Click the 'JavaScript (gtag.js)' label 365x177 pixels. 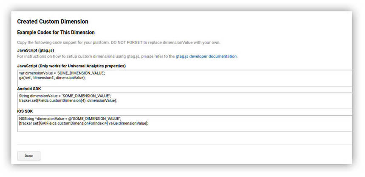coord(35,50)
